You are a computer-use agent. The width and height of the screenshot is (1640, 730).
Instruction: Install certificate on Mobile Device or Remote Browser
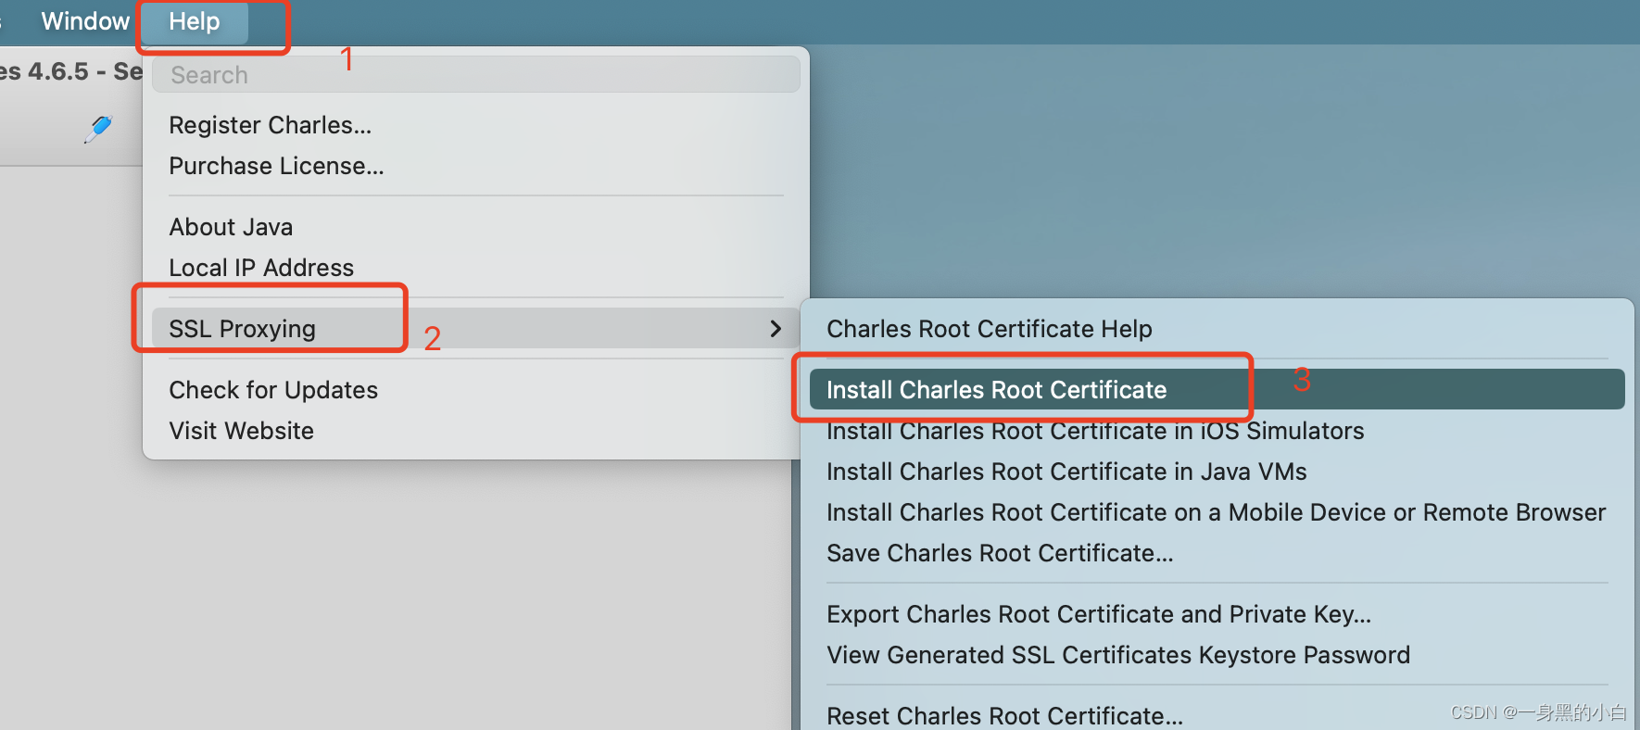pos(1217,512)
